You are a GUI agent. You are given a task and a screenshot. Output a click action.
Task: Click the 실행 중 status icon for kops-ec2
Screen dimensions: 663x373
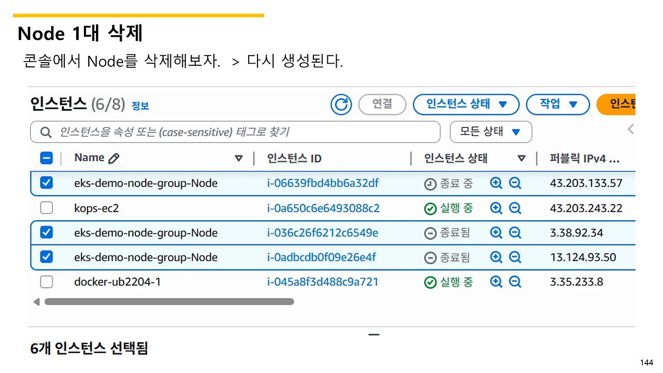coord(430,208)
